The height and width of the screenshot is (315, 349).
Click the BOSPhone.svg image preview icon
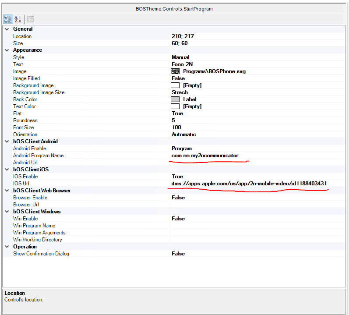175,71
